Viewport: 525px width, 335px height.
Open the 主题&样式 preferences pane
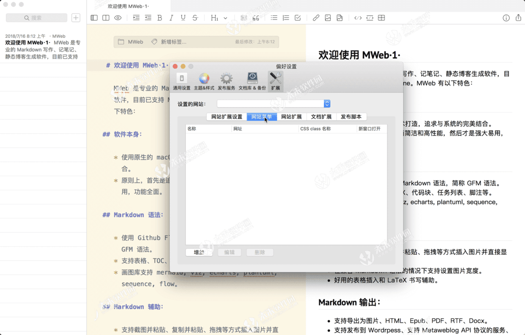[x=204, y=80]
